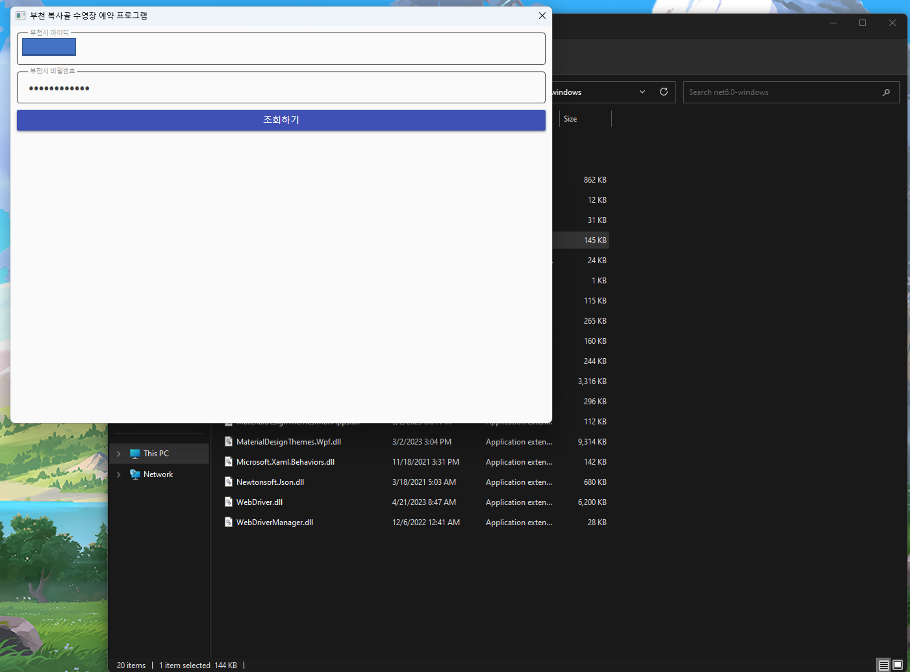Click the Network icon in the sidebar

point(135,474)
